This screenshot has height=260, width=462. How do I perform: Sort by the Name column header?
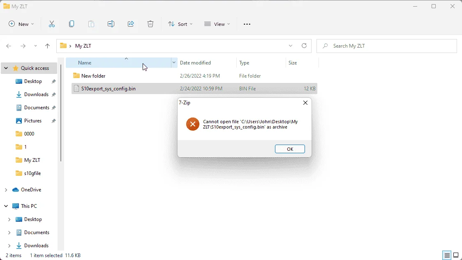tap(118, 63)
